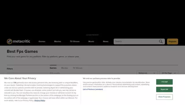Image resolution: width=185 pixels, height=105 pixels.
Task: Expand the 24 Per Page dropdown
Action: 169,73
